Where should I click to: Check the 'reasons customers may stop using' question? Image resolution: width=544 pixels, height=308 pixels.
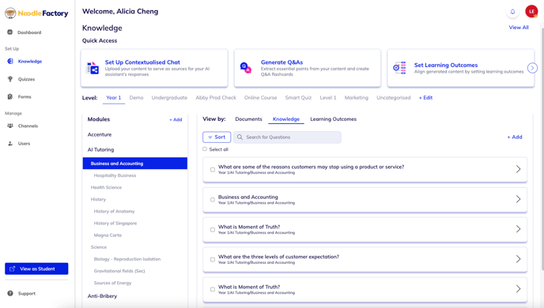pyautogui.click(x=213, y=170)
